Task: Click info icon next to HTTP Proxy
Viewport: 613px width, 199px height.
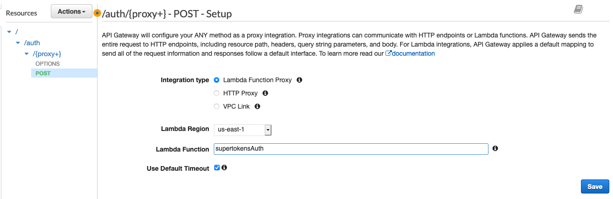Action: 265,93
